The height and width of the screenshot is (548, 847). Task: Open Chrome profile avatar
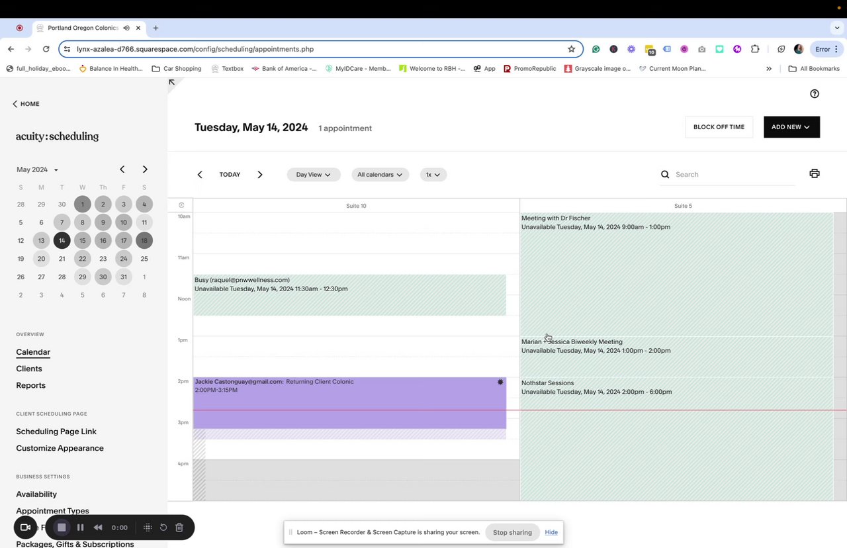799,49
